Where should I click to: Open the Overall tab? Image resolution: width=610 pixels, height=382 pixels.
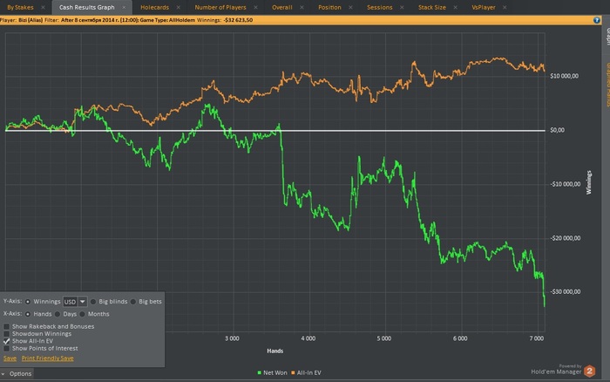pyautogui.click(x=281, y=7)
